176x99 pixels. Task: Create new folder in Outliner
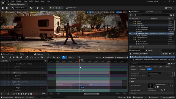pos(171,15)
